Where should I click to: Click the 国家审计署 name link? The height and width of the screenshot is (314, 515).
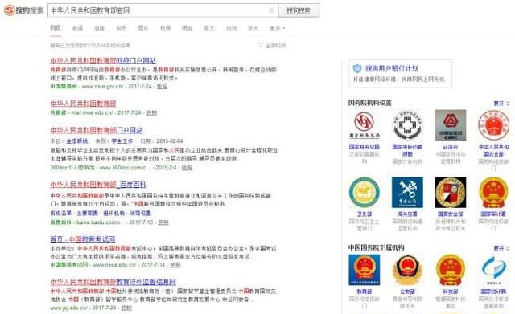pyautogui.click(x=493, y=214)
